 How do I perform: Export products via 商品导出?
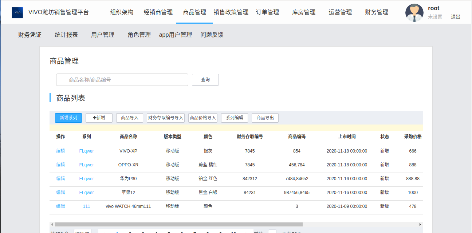click(x=265, y=118)
